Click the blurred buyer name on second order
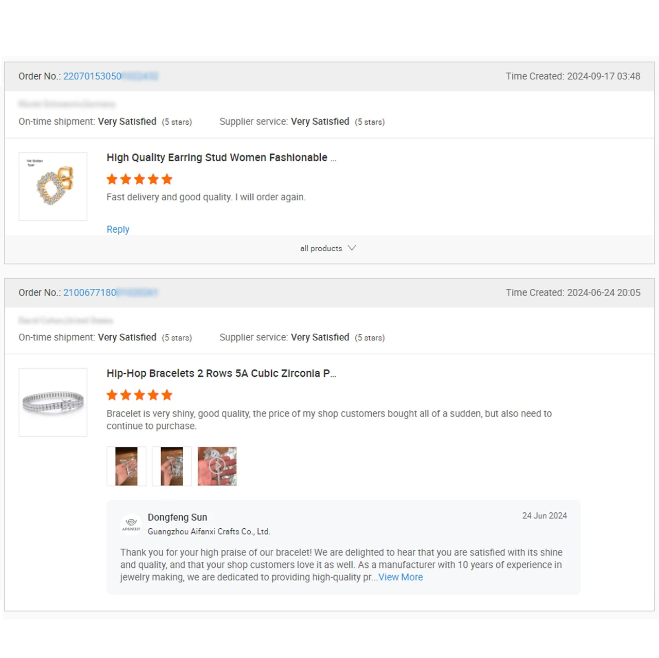Screen dimensions: 659x658 click(x=65, y=320)
